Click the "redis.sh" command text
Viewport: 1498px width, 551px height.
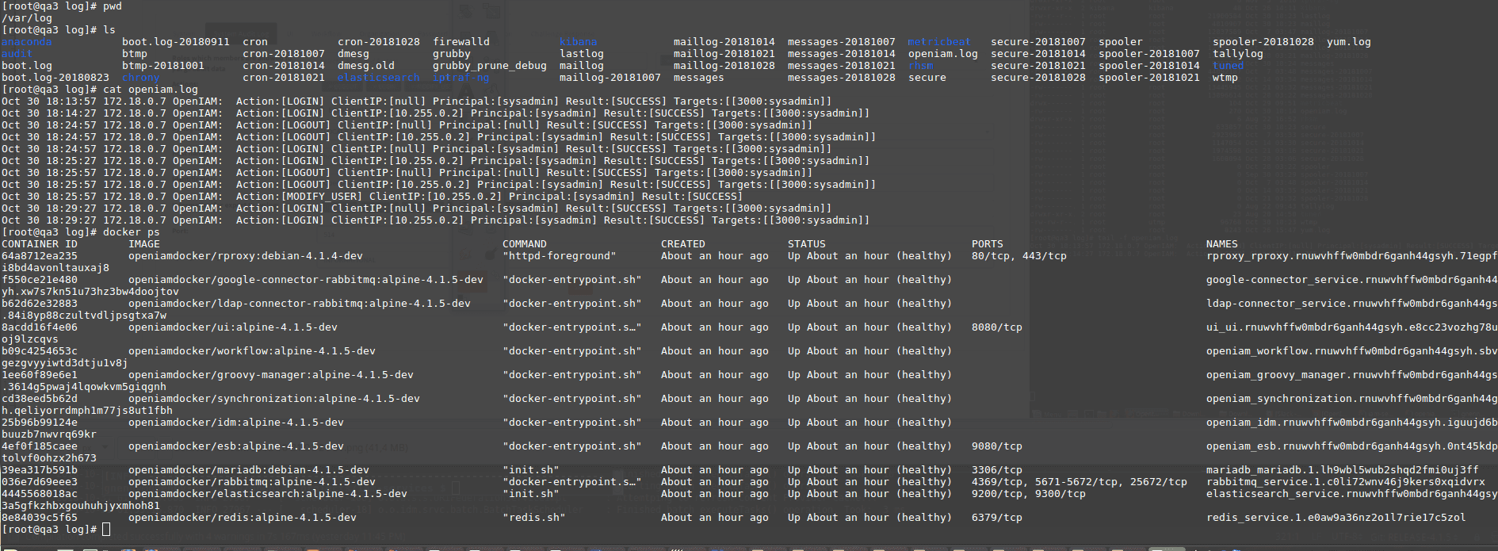pos(533,518)
